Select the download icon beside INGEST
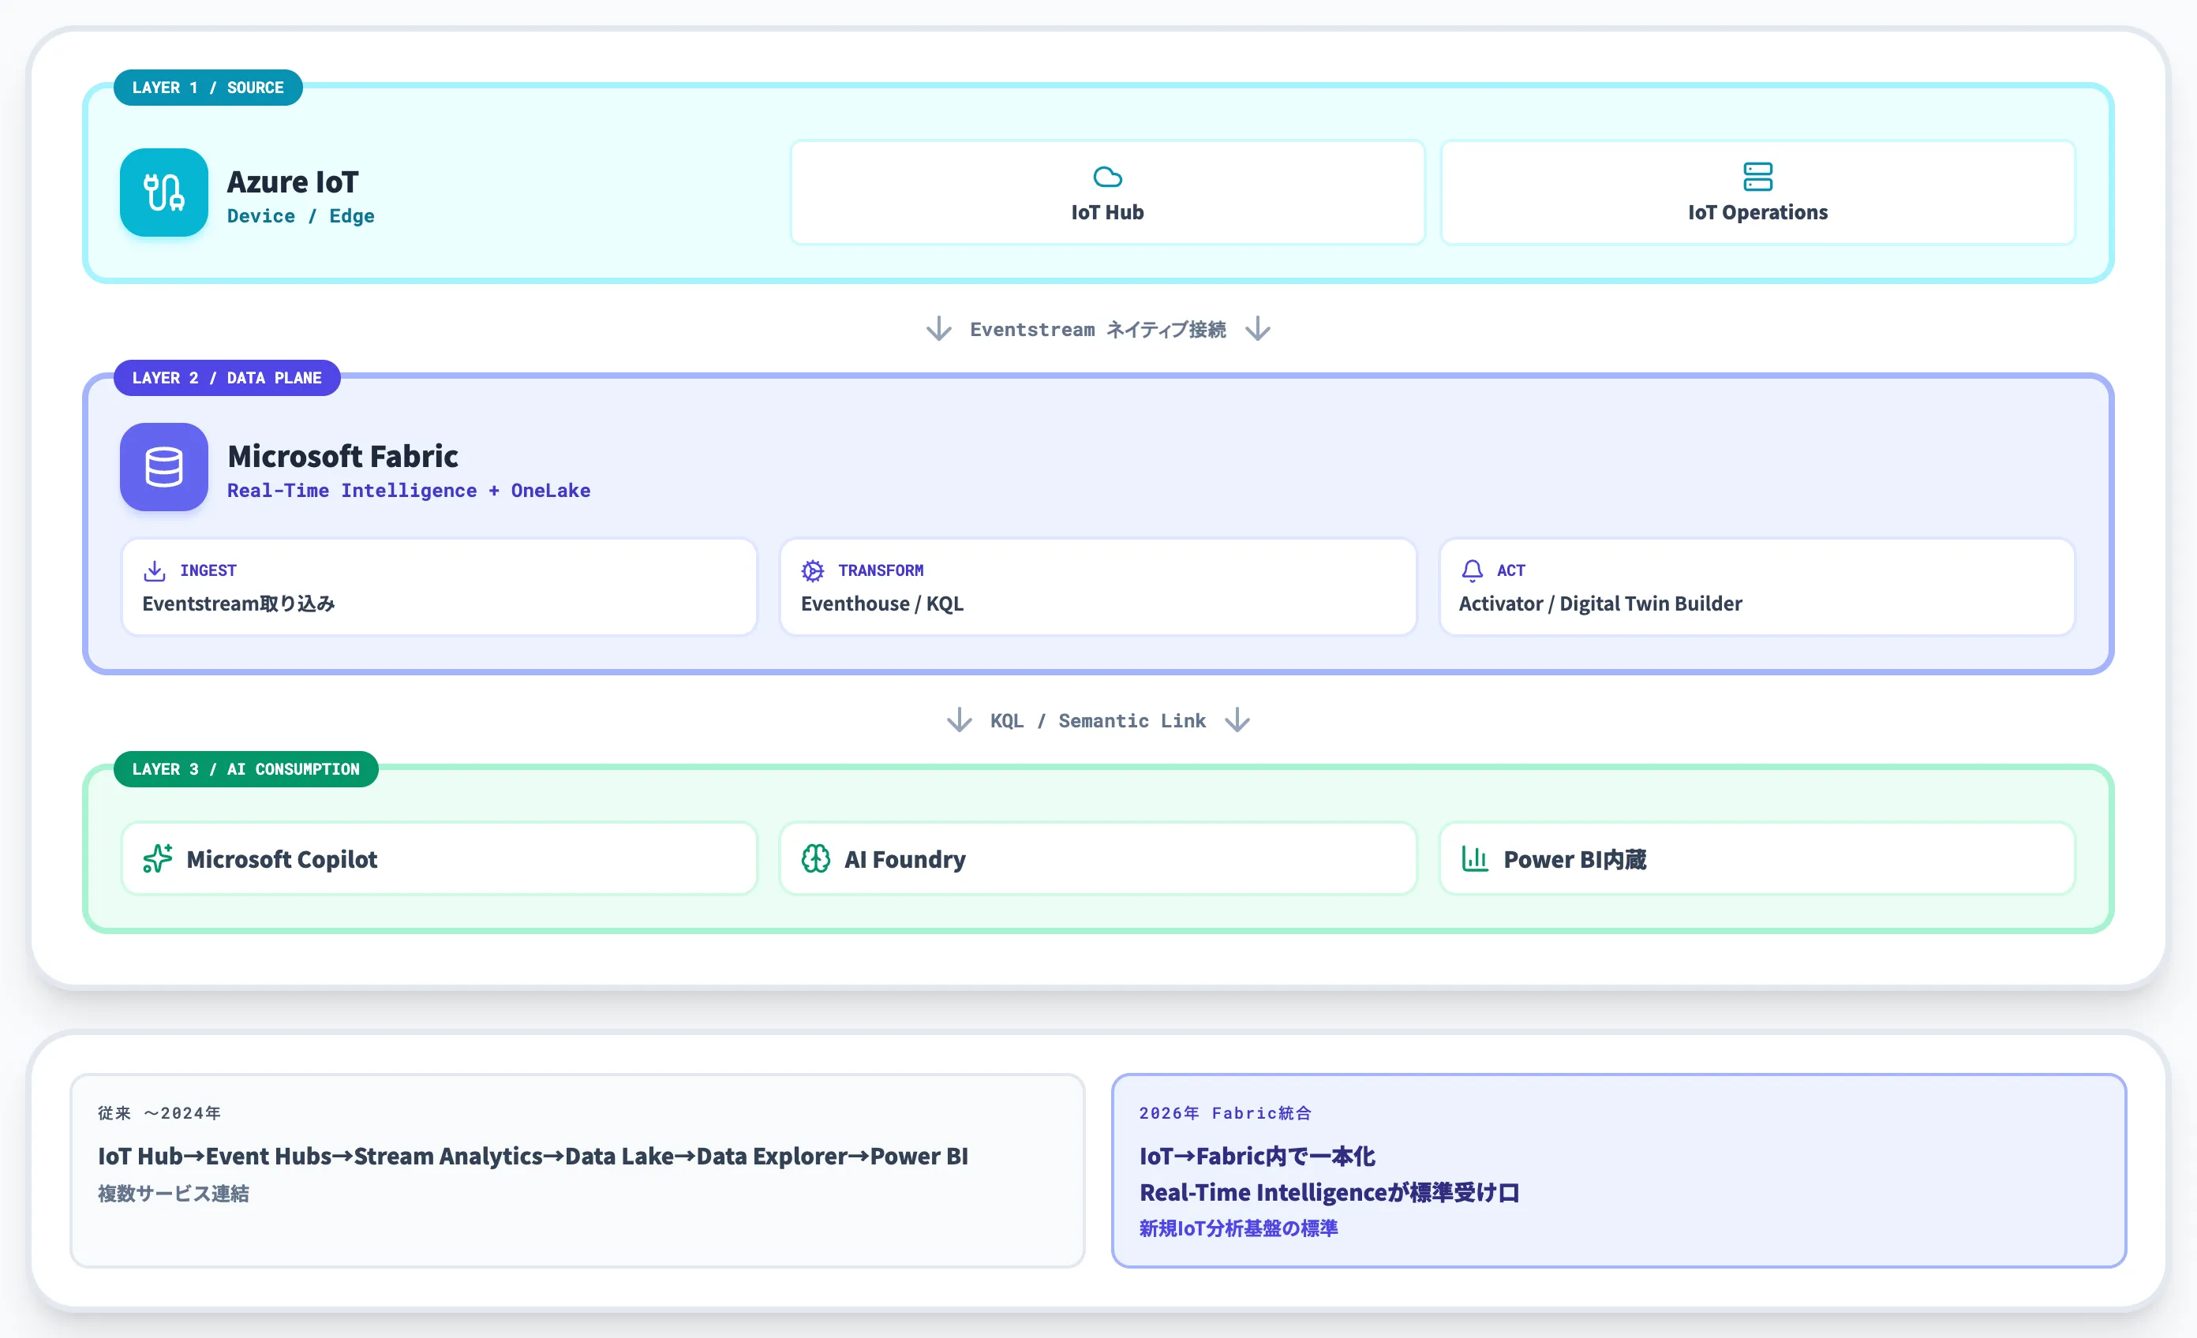This screenshot has height=1338, width=2197. [x=155, y=570]
